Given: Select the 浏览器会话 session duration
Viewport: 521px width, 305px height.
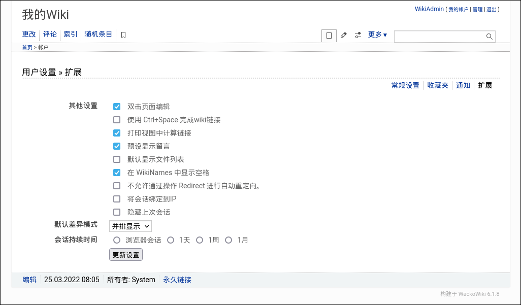Looking at the screenshot, I should pos(117,240).
